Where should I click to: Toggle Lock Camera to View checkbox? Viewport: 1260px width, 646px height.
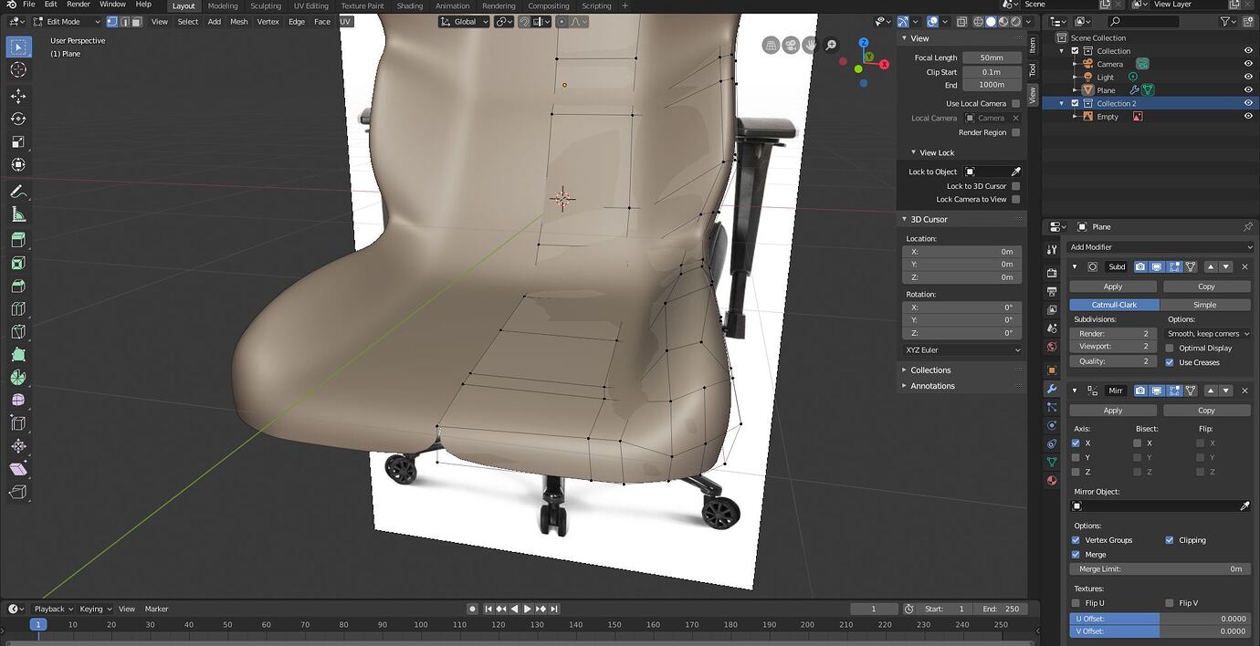click(1015, 199)
